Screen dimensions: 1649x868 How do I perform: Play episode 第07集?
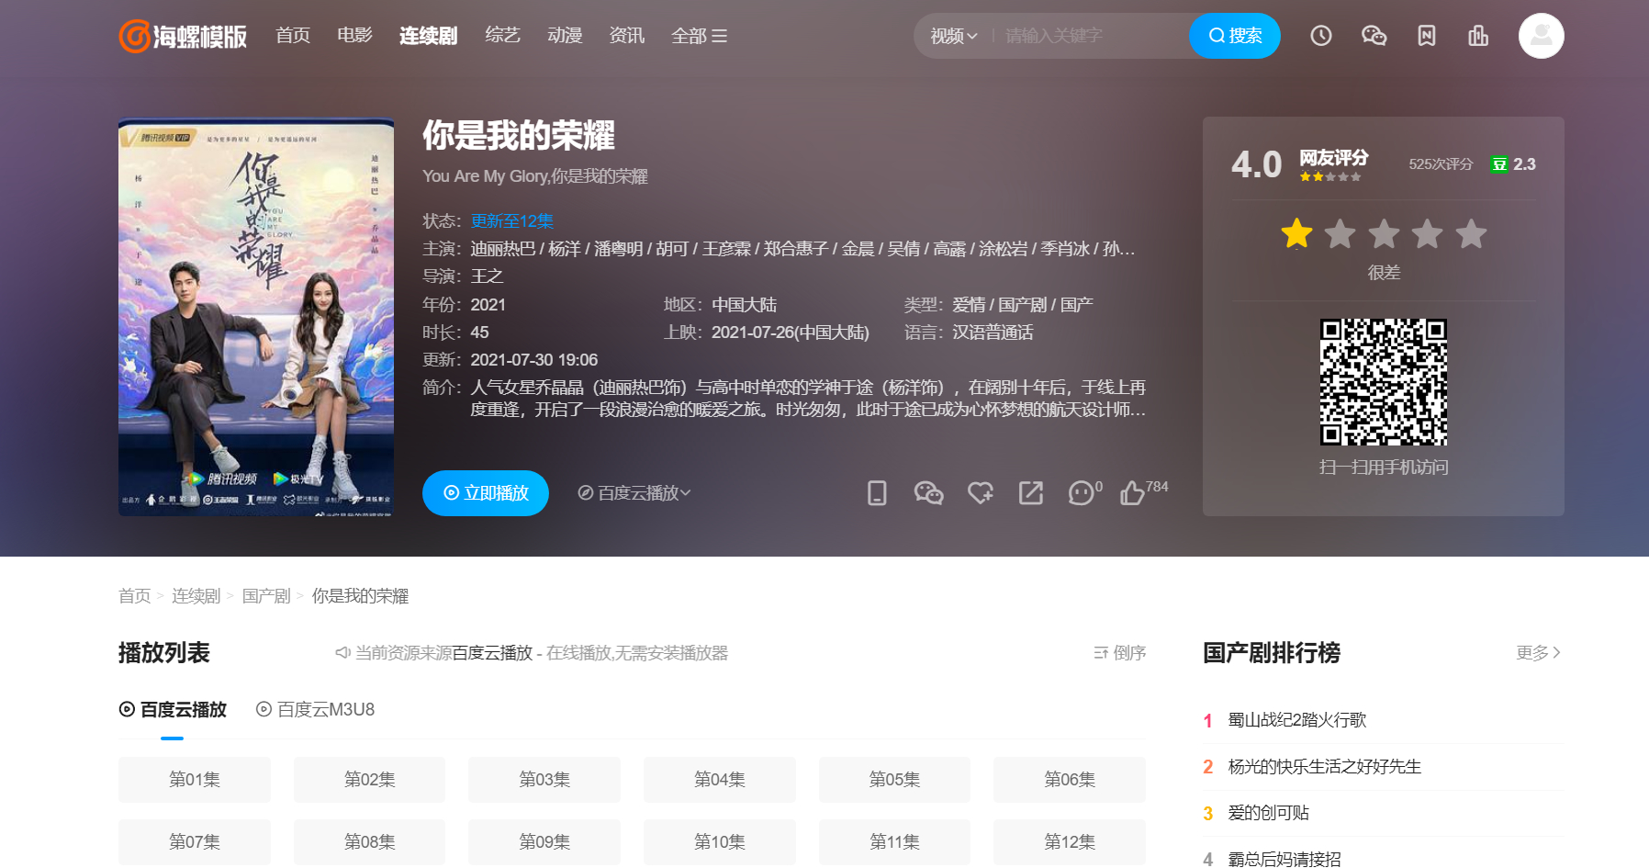195,842
